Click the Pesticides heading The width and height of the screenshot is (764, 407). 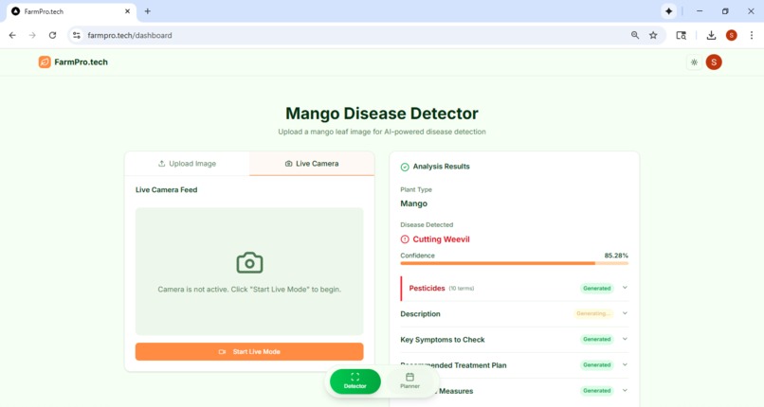point(427,289)
